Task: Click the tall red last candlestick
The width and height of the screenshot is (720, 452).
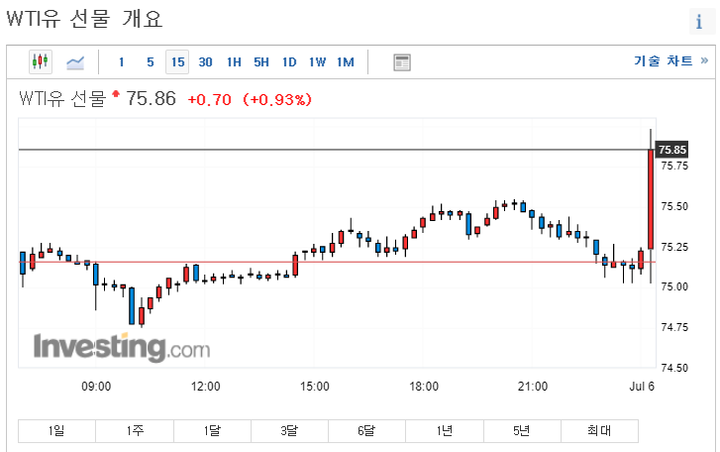Action: pos(651,199)
